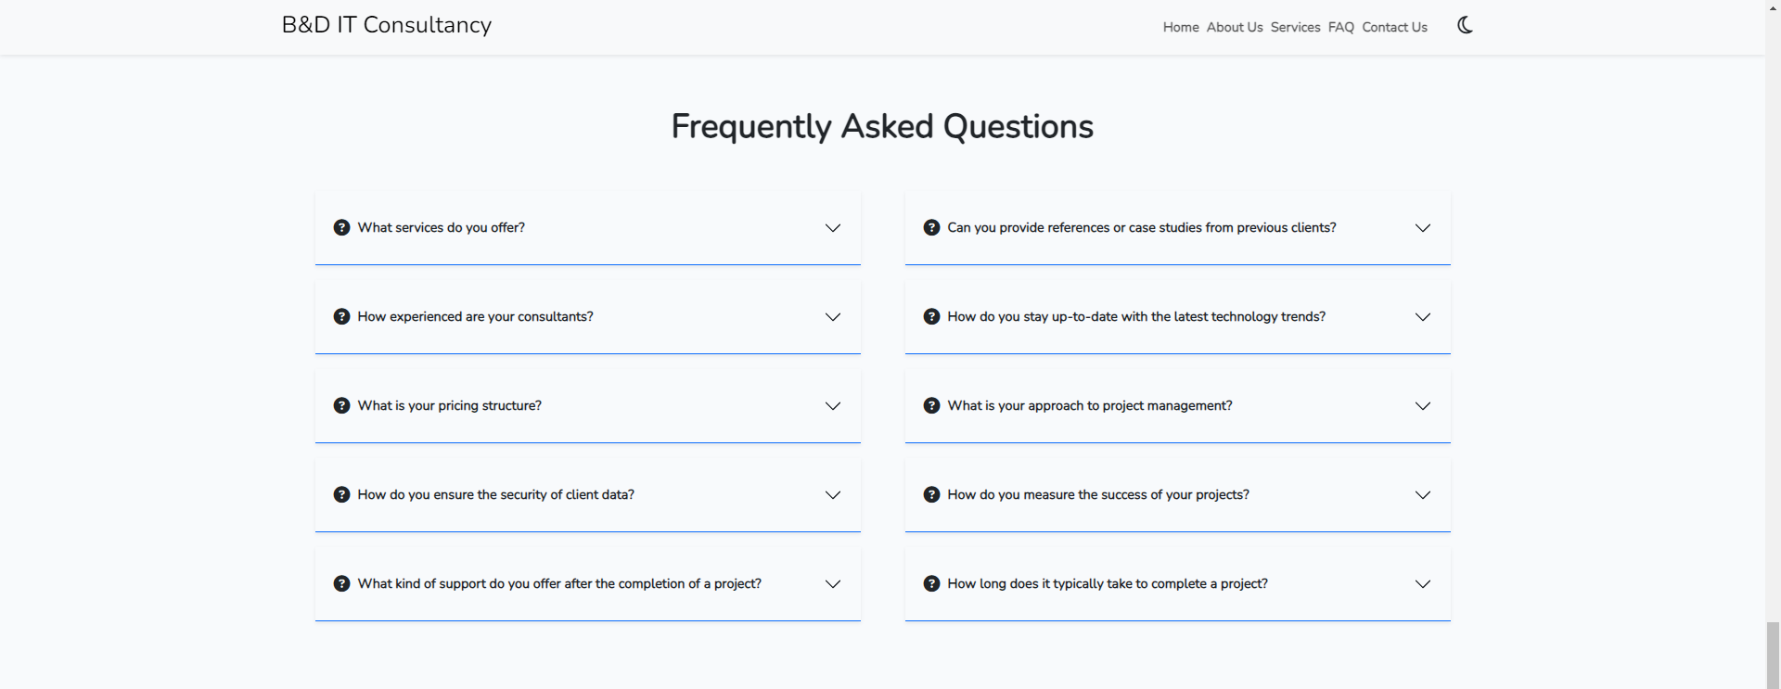Viewport: 1781px width, 689px height.
Task: Click the text 'How experienced are your consultants?'
Action: [x=475, y=316]
